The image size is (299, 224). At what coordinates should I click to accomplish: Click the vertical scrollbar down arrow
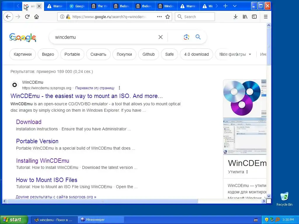269,196
